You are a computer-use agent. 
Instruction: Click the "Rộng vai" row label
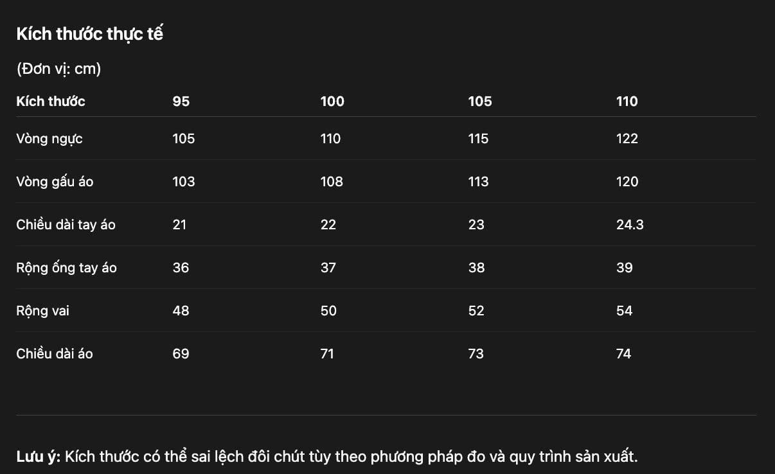pyautogui.click(x=42, y=311)
